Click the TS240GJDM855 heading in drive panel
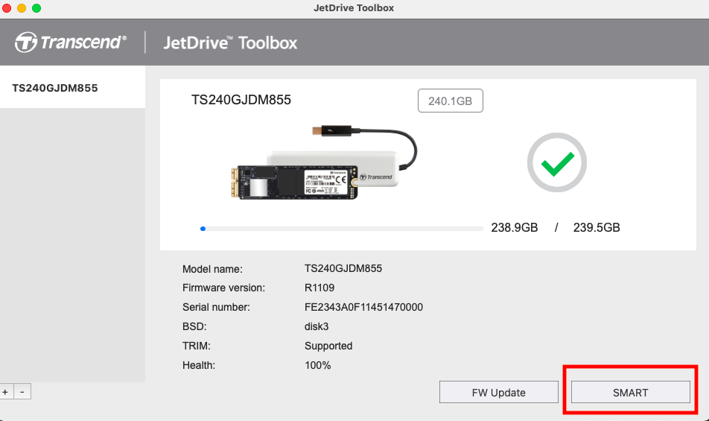Image resolution: width=709 pixels, height=421 pixels. [x=241, y=100]
